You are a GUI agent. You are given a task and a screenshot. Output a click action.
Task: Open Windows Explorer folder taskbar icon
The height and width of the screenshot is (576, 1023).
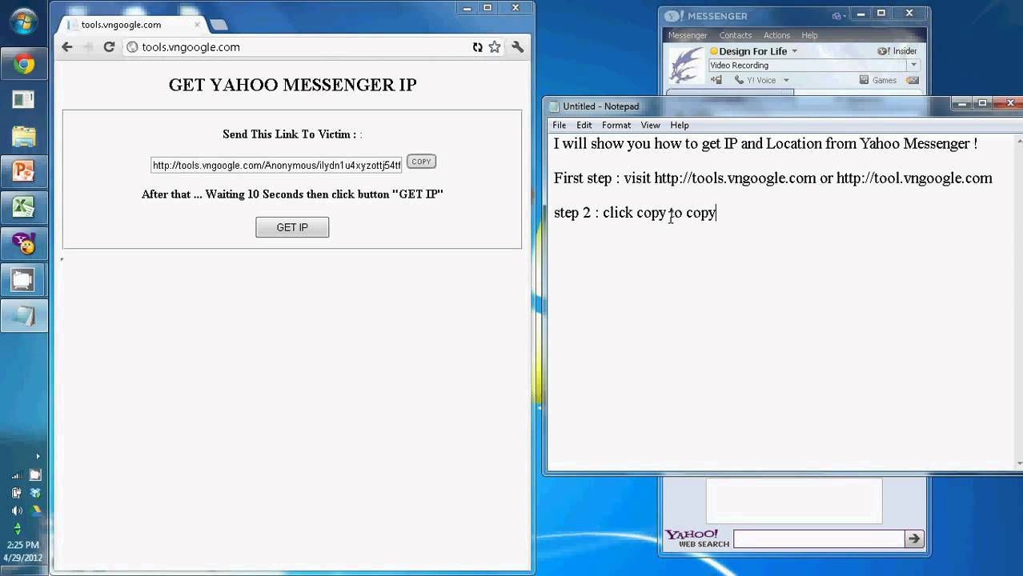23,136
